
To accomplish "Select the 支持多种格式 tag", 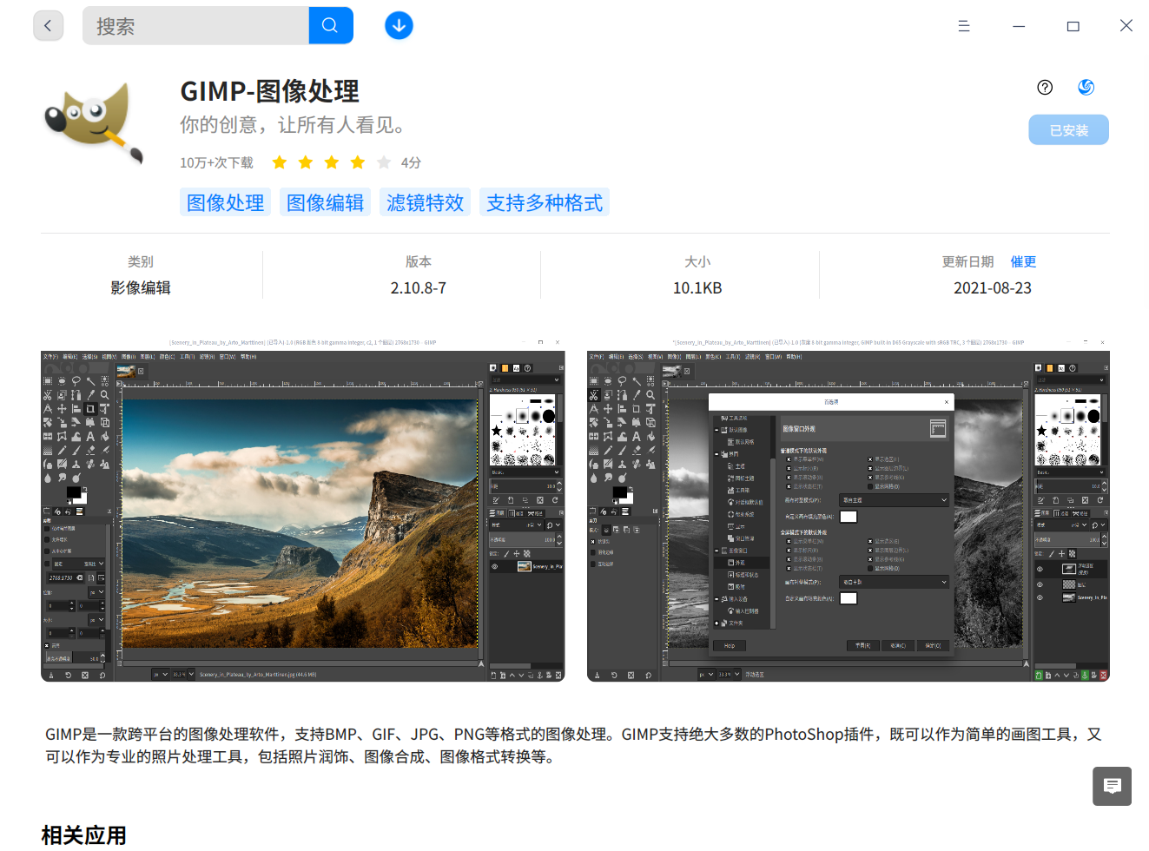I will click(x=545, y=201).
